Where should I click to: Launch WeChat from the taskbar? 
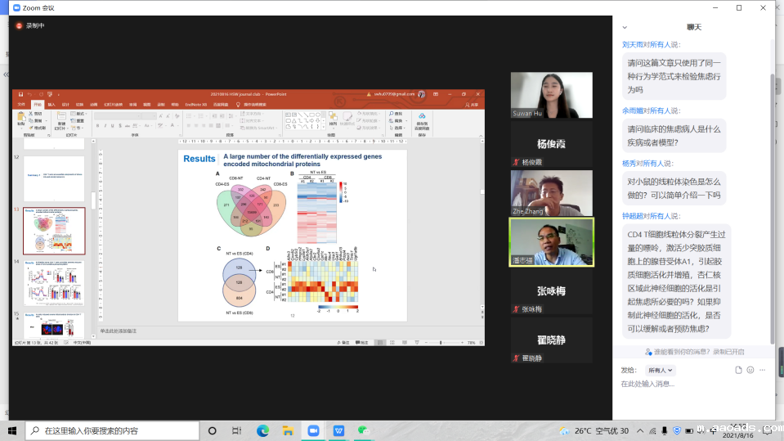364,430
